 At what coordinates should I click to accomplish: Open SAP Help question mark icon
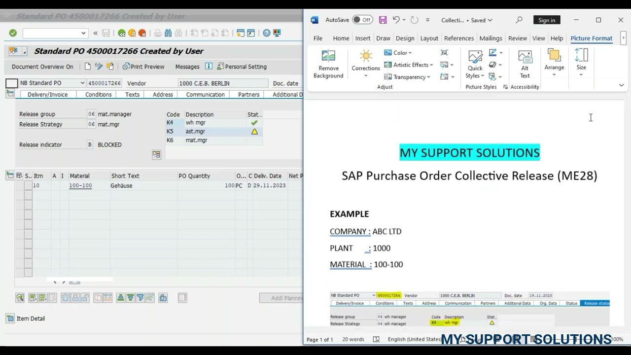[x=267, y=33]
